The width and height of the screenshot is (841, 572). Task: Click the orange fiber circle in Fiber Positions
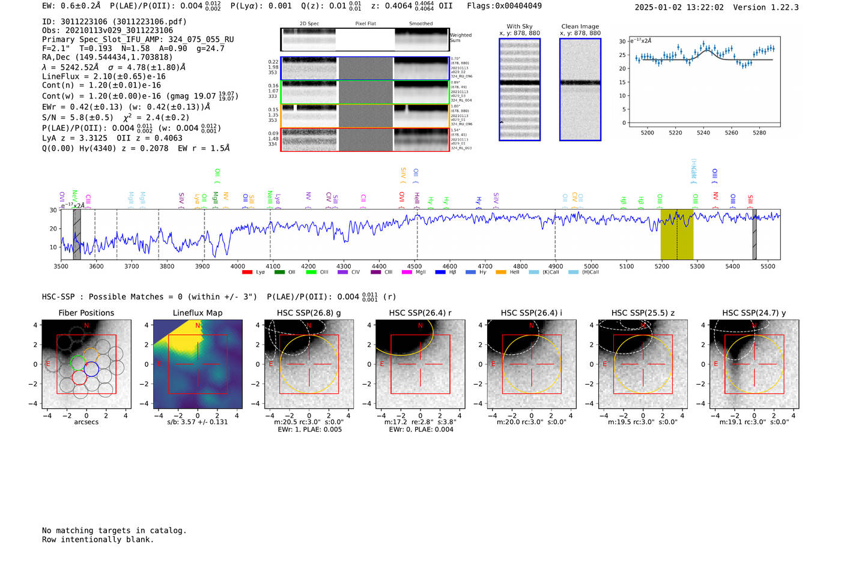click(90, 355)
